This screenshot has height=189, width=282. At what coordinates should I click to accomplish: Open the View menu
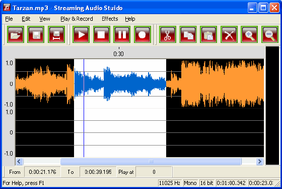[45, 19]
